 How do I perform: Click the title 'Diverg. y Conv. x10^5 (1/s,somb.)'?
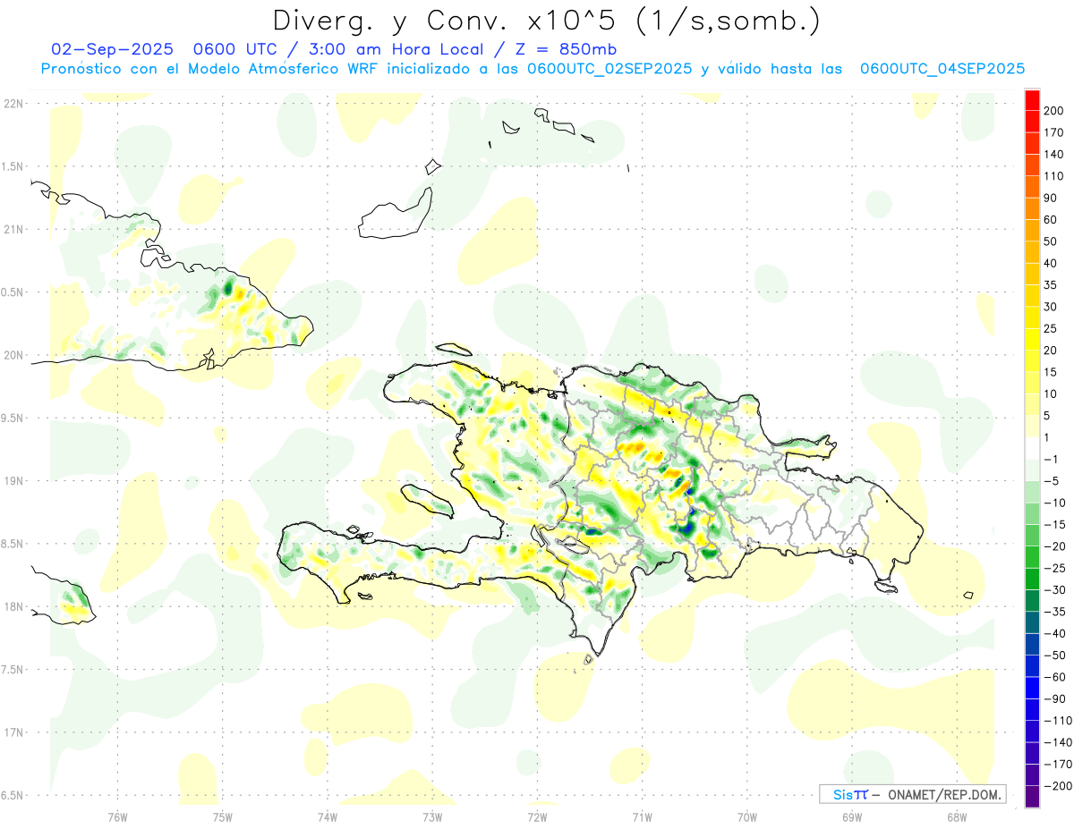click(546, 21)
